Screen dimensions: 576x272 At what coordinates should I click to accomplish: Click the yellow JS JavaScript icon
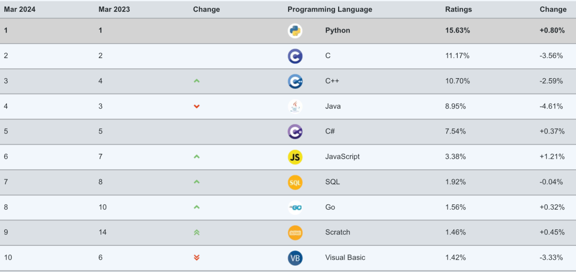pyautogui.click(x=295, y=157)
